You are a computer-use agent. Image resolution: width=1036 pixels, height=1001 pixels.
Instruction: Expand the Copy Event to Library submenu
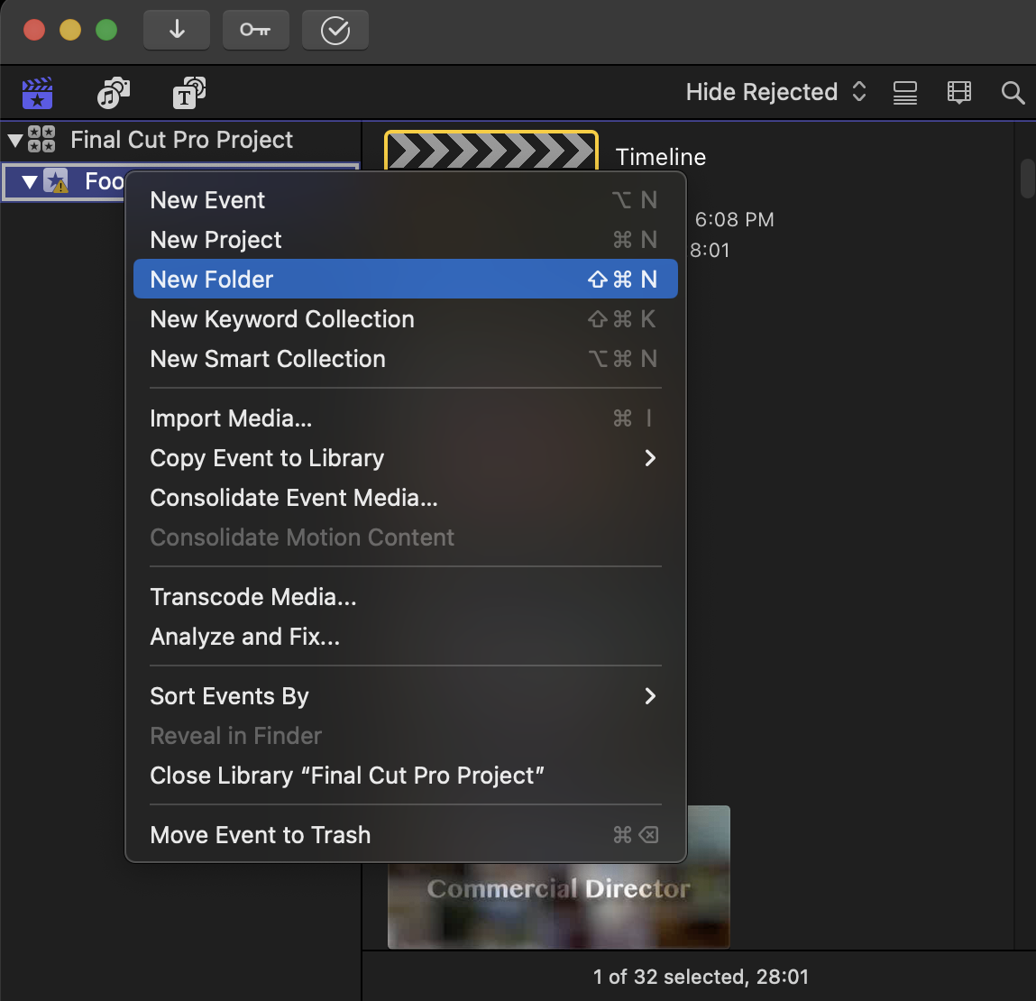[x=406, y=458]
